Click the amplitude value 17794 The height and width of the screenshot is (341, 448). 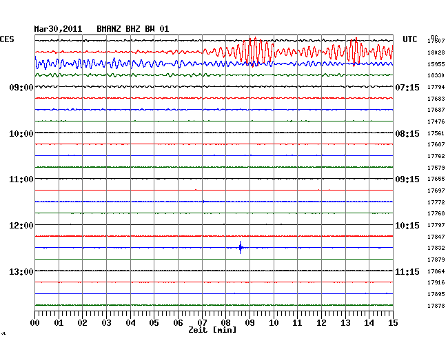click(436, 87)
